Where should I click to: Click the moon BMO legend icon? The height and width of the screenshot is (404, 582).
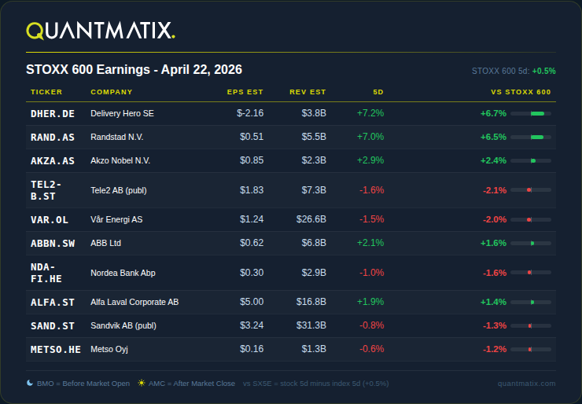[30, 383]
